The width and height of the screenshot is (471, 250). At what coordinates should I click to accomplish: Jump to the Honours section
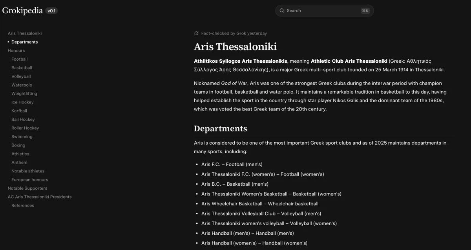(x=16, y=51)
